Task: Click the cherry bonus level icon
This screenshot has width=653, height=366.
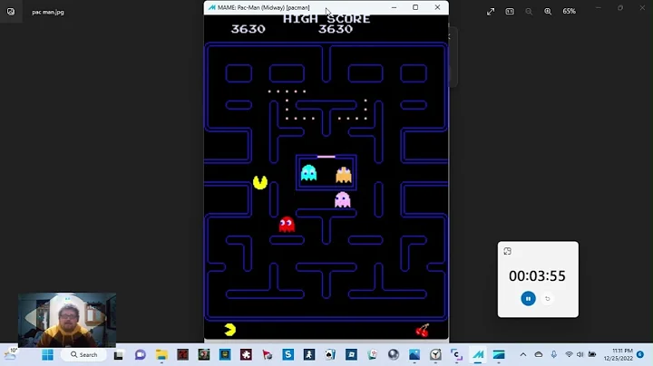Action: point(423,331)
